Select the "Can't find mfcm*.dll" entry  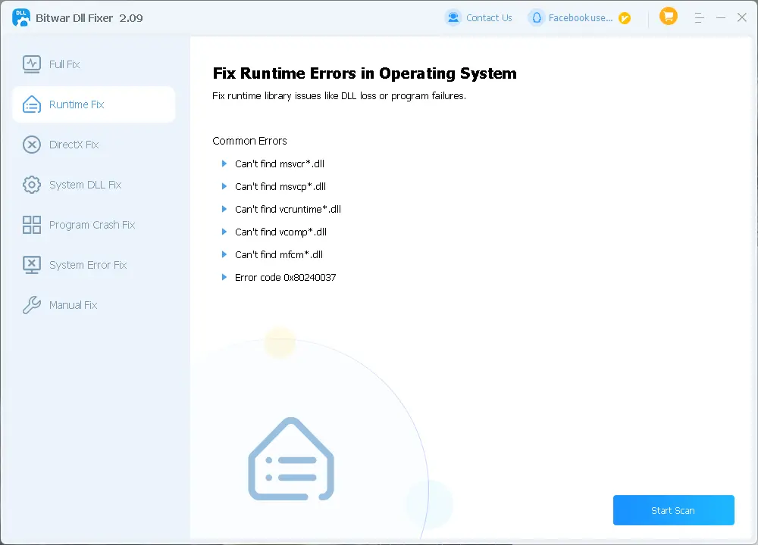point(278,254)
